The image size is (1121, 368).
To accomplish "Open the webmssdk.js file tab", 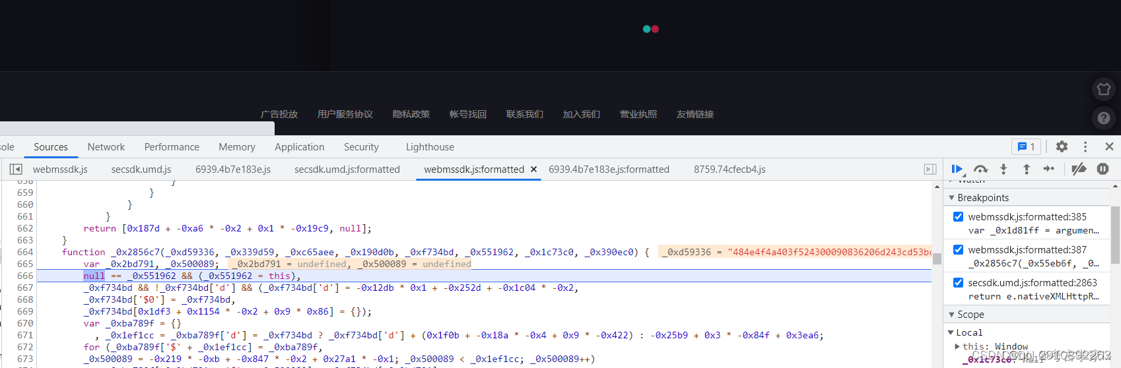I will point(60,169).
